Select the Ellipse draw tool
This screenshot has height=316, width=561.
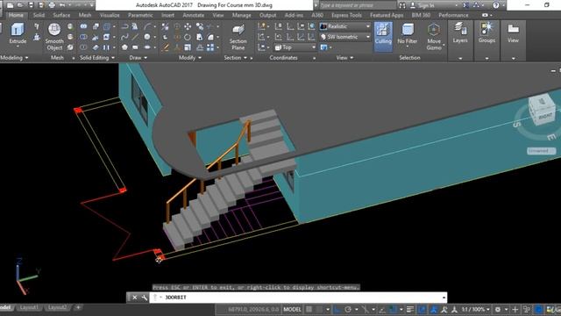tap(147, 47)
